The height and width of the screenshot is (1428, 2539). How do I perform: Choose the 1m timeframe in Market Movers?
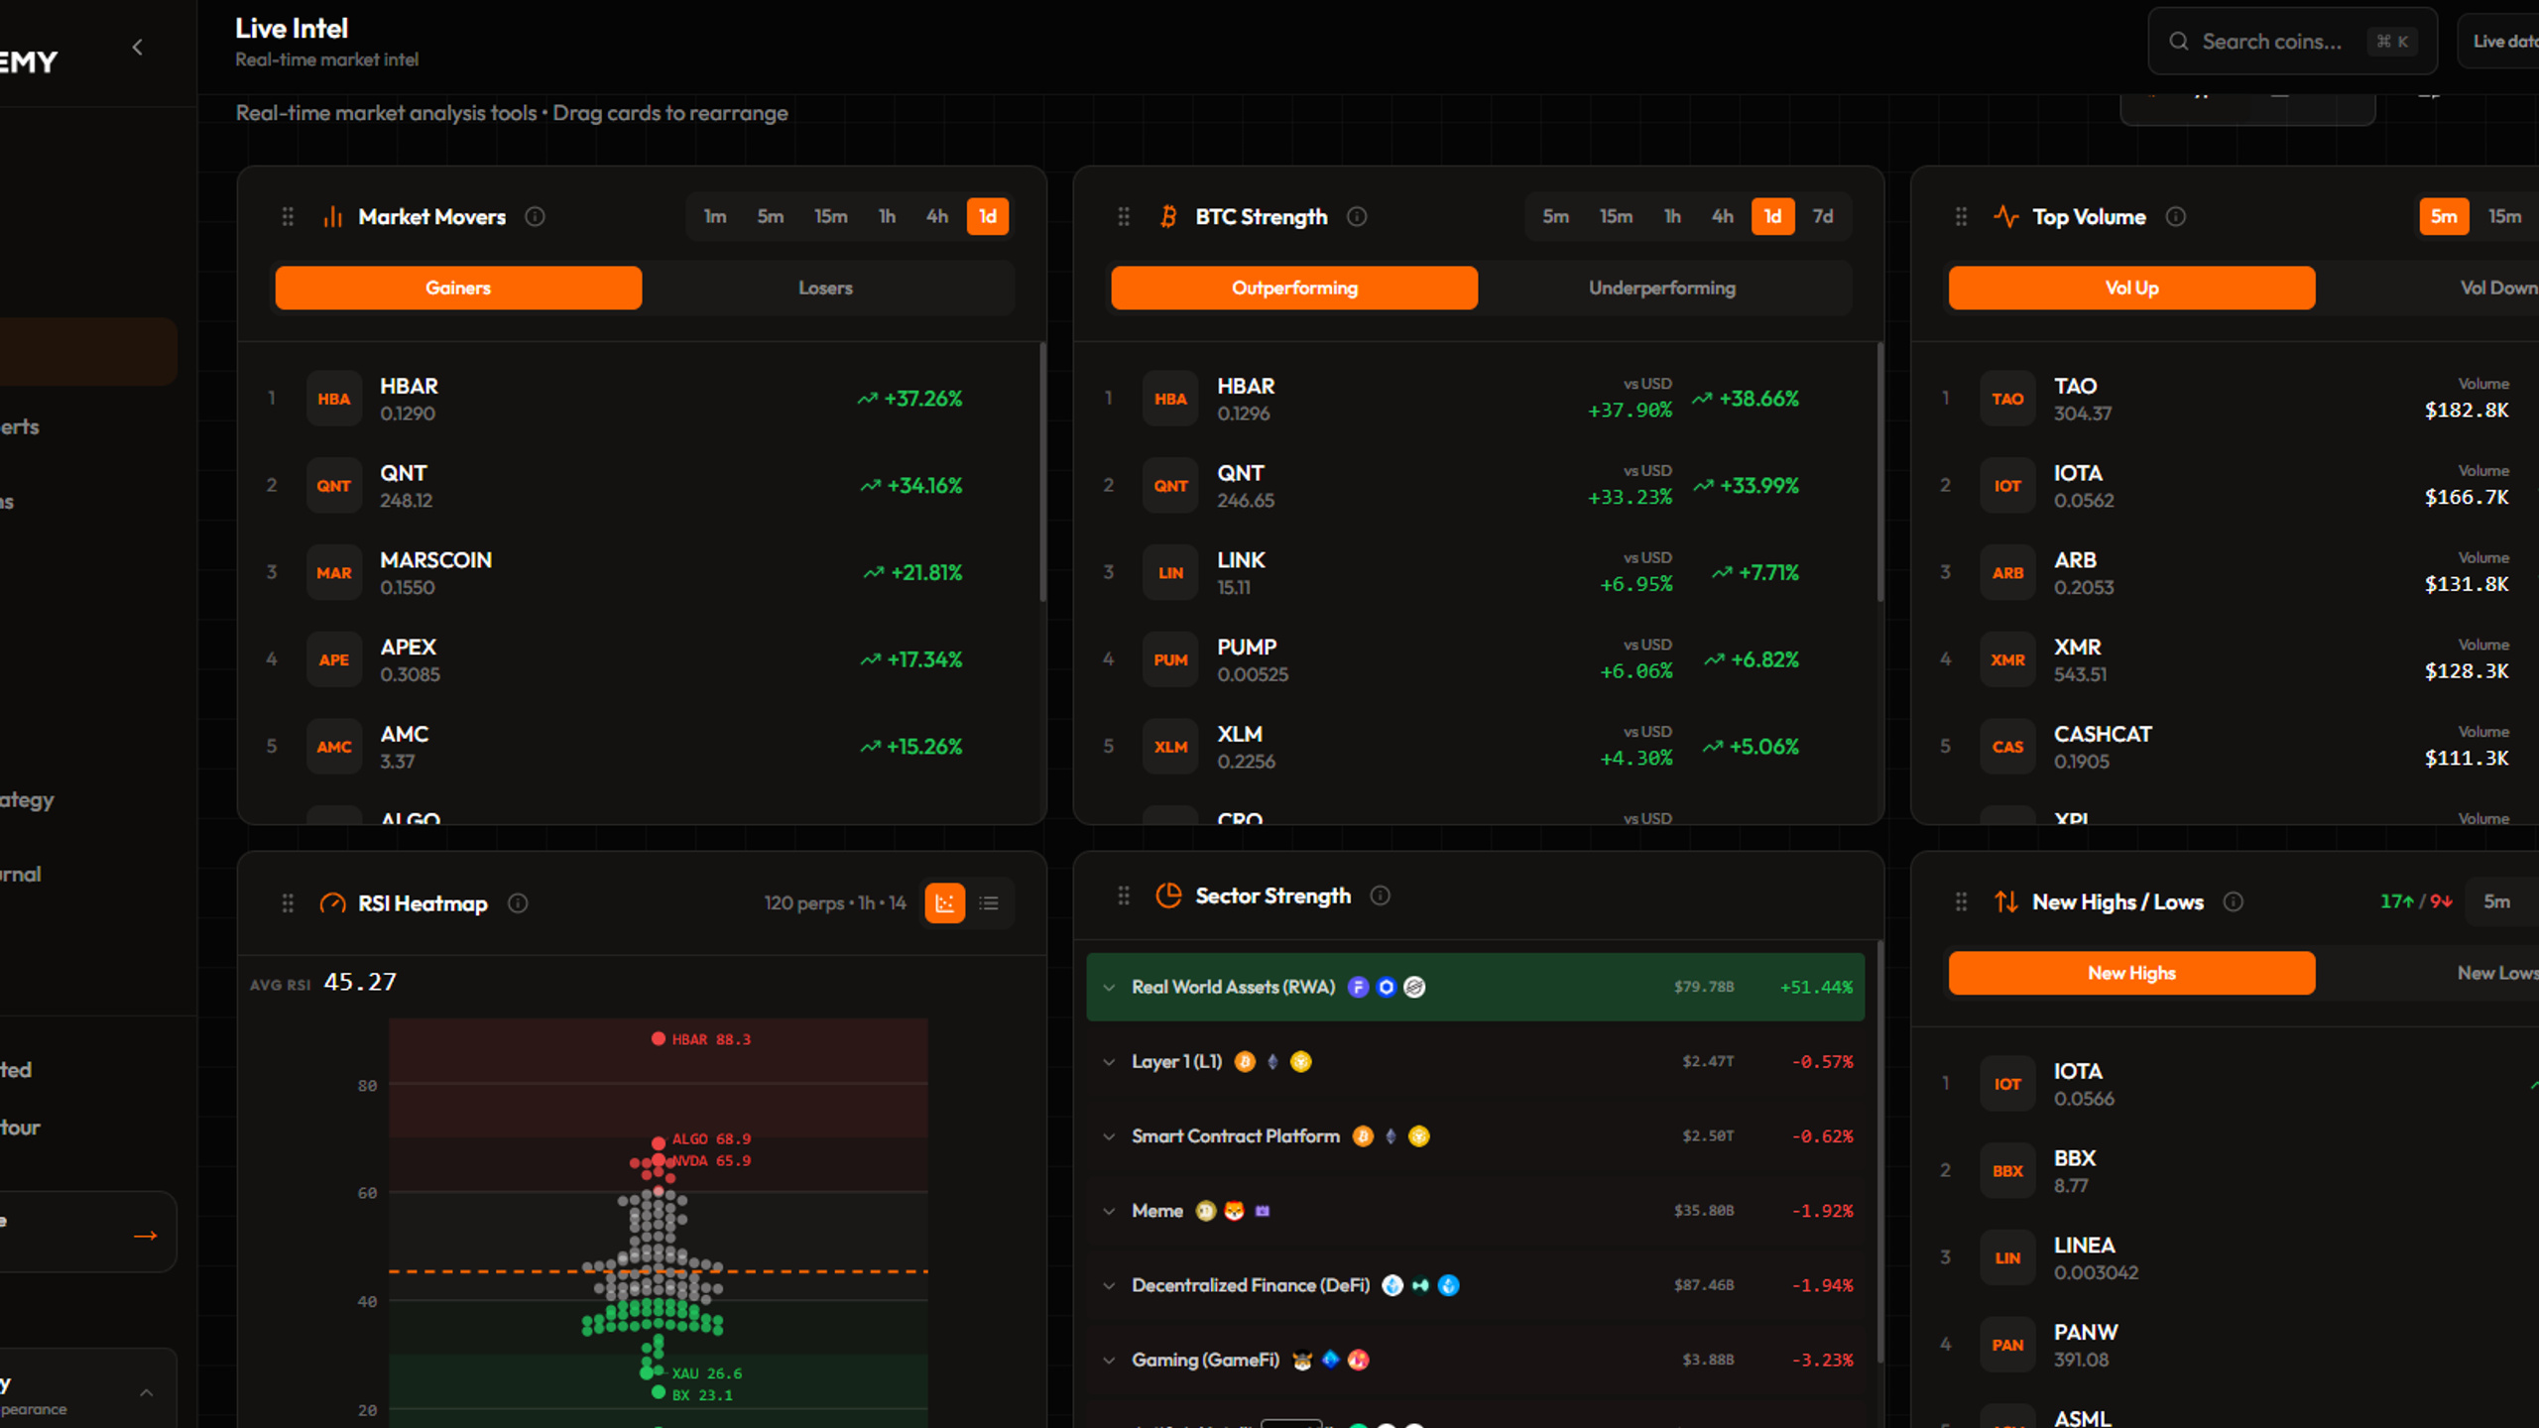[x=715, y=216]
